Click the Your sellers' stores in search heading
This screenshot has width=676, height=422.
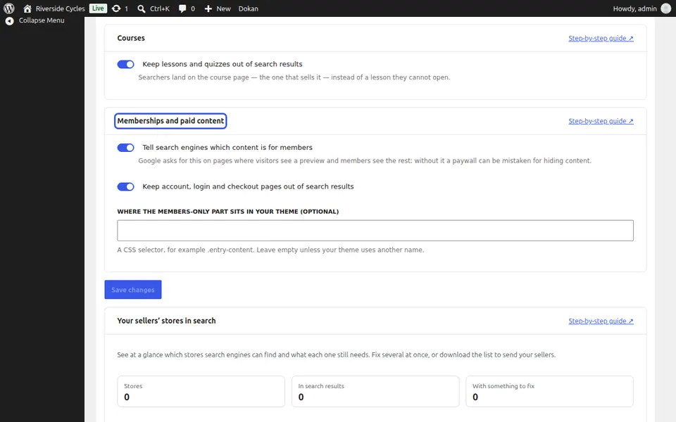[x=166, y=321]
